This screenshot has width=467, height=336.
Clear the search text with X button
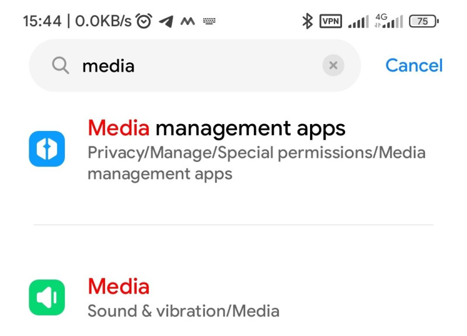click(333, 65)
